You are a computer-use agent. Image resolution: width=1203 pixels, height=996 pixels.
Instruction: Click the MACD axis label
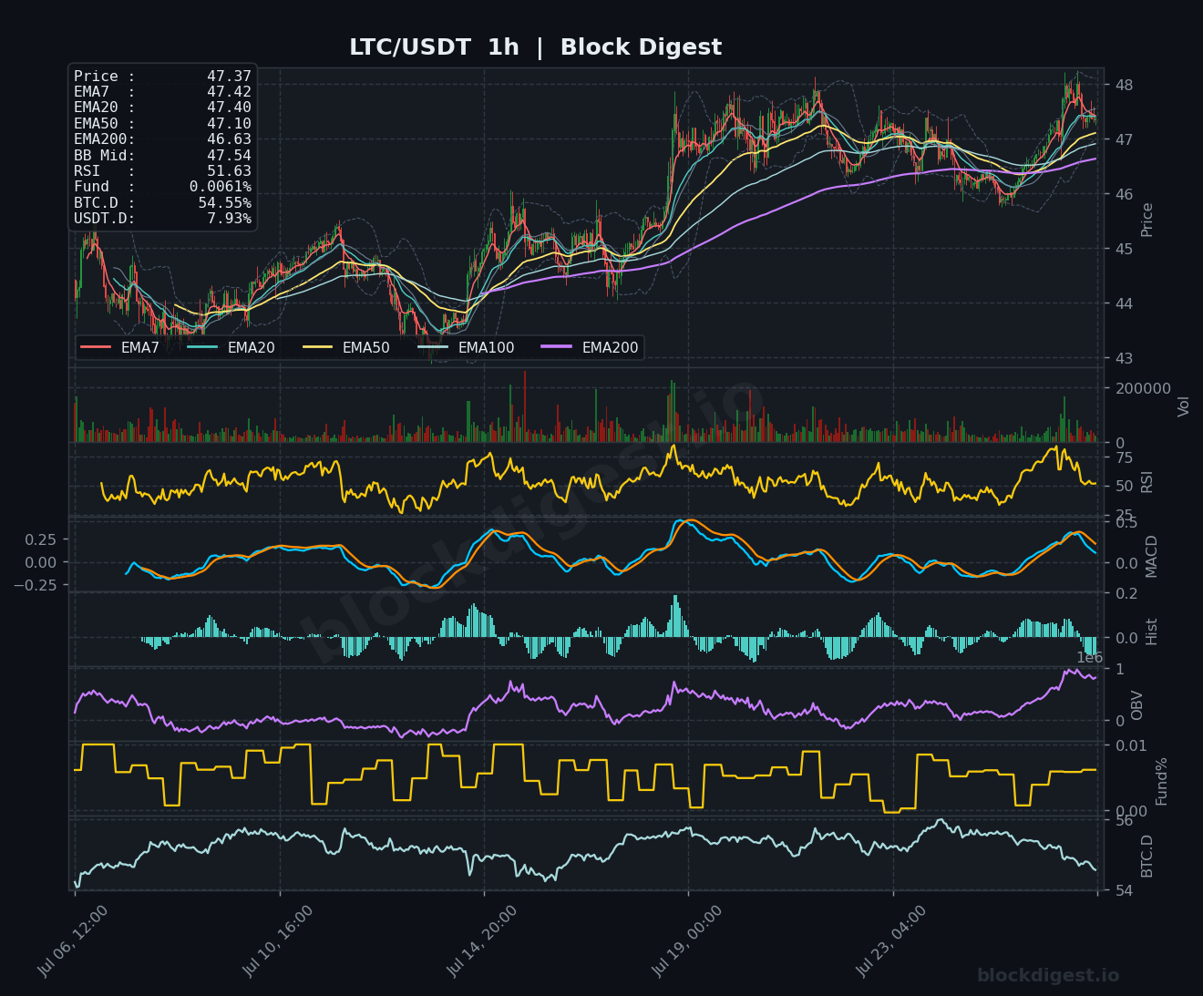click(1151, 556)
